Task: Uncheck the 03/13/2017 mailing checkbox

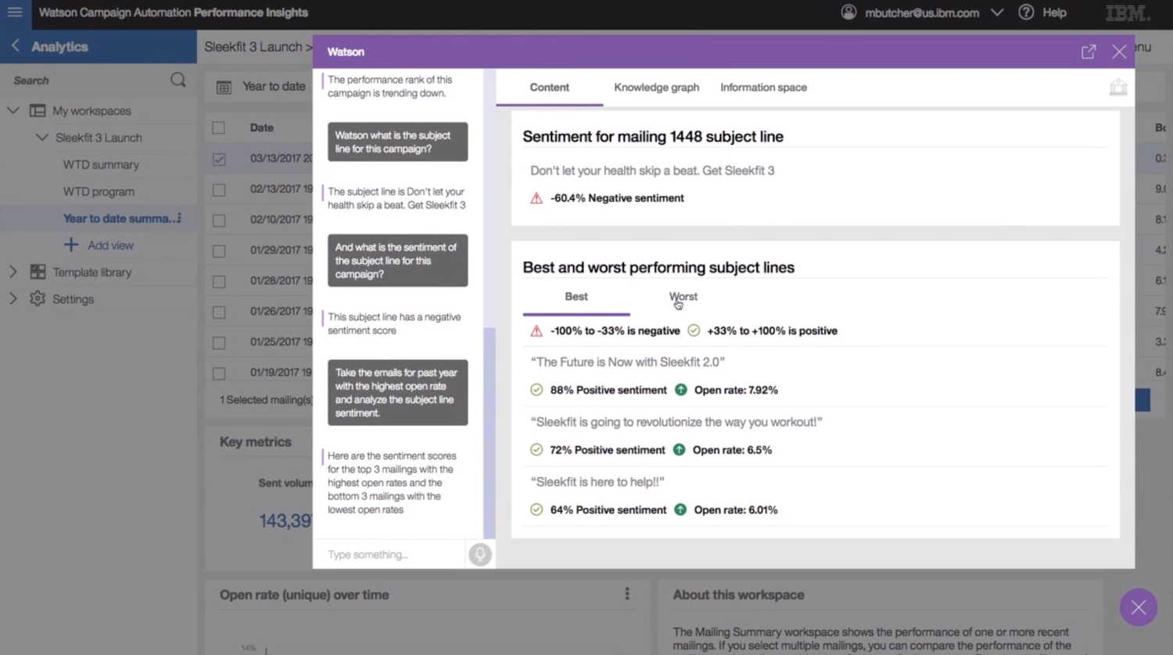Action: (218, 158)
